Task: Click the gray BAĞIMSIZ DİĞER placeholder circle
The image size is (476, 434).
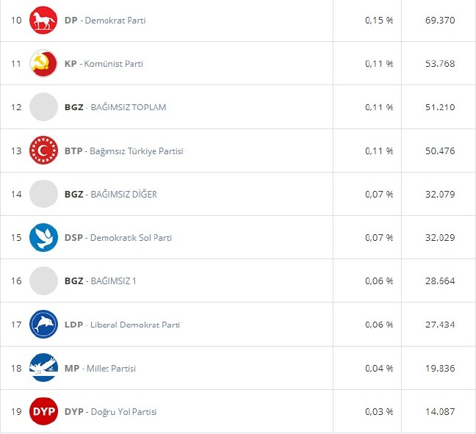Action: pos(43,194)
